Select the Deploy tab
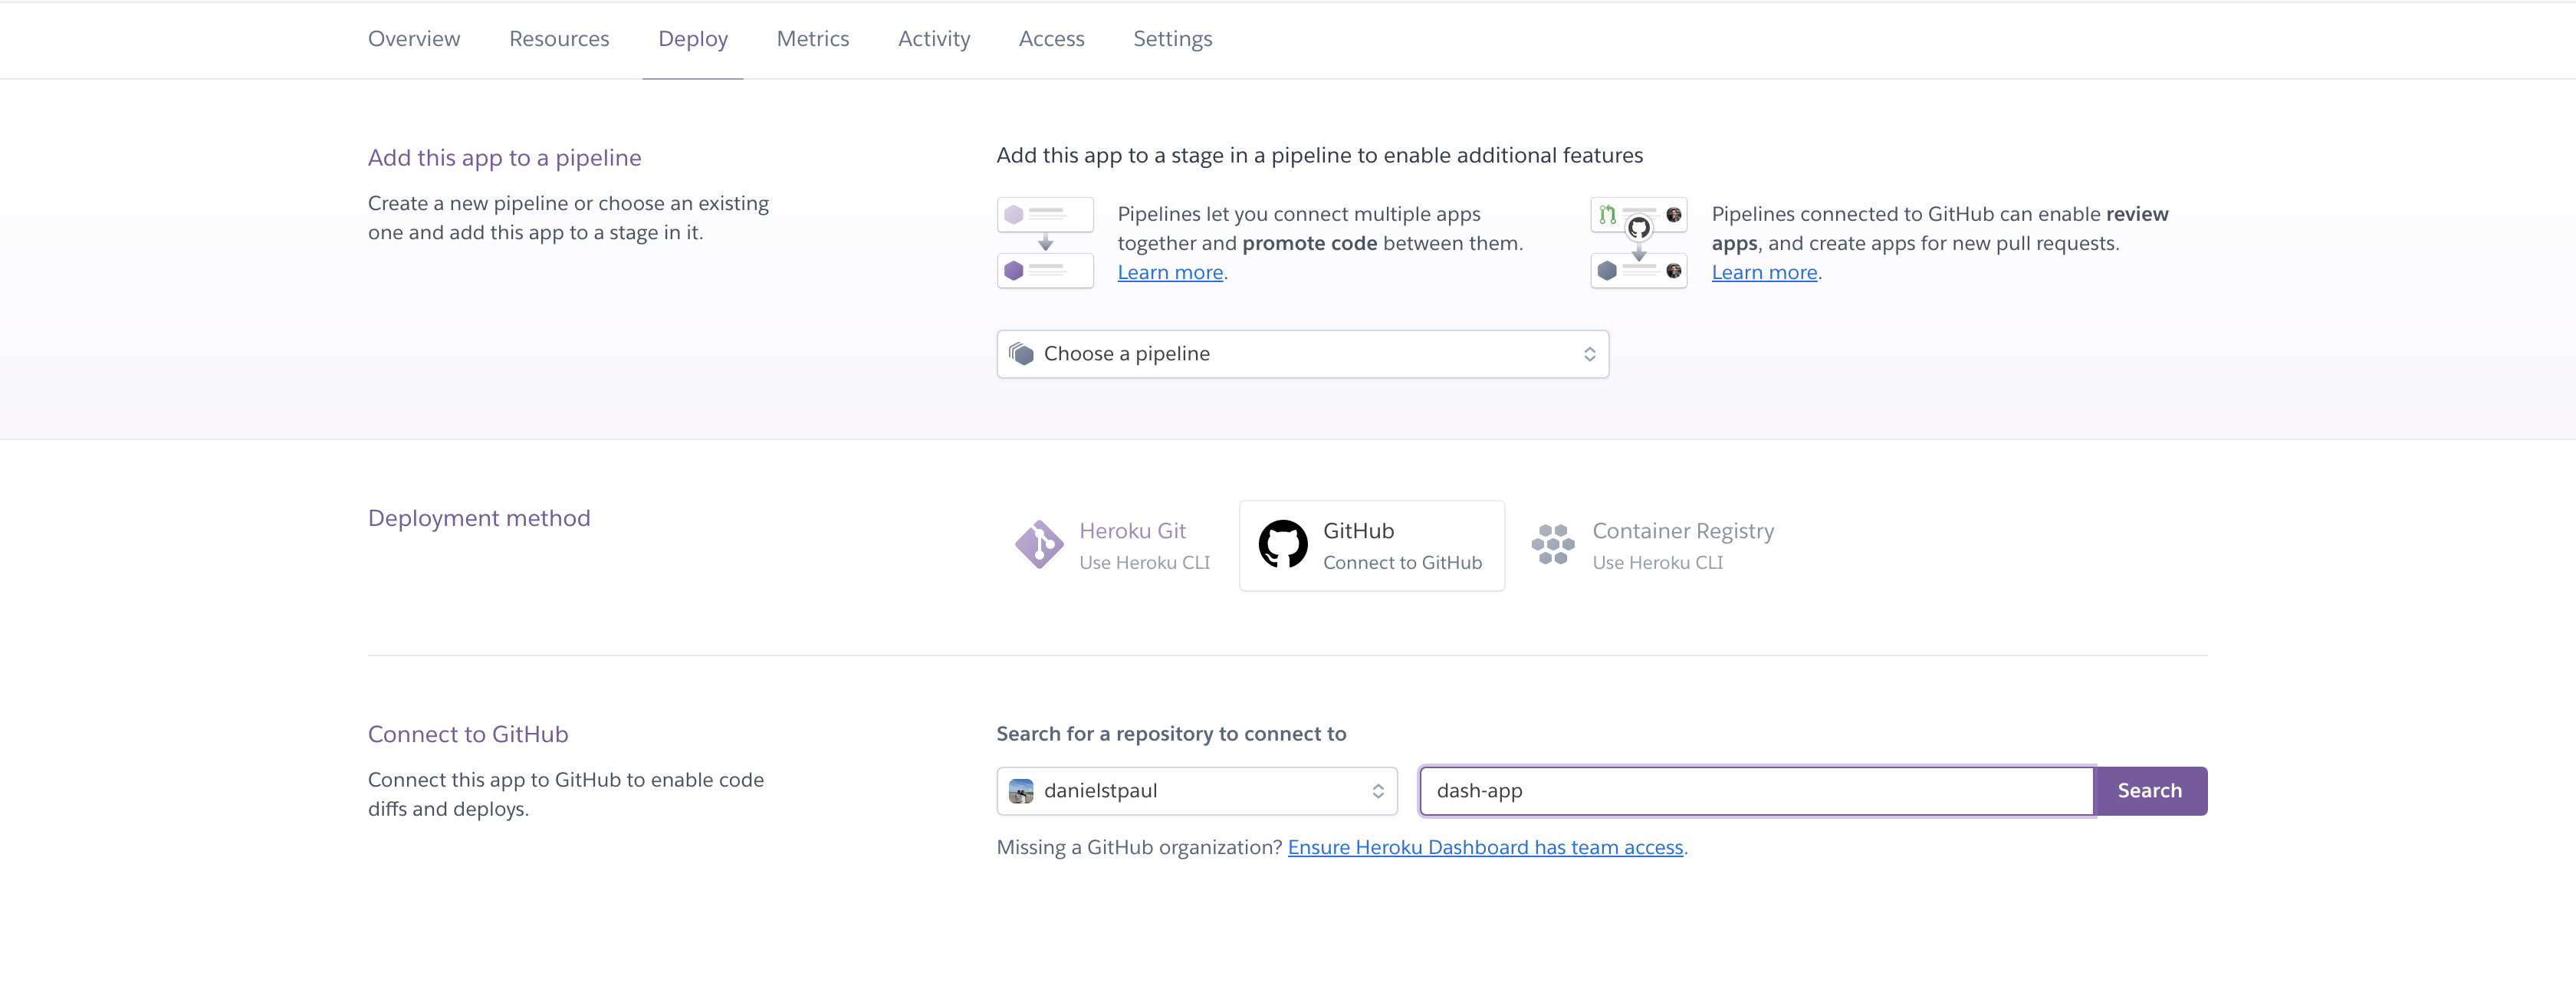Screen dimensions: 2576x989 pyautogui.click(x=693, y=39)
